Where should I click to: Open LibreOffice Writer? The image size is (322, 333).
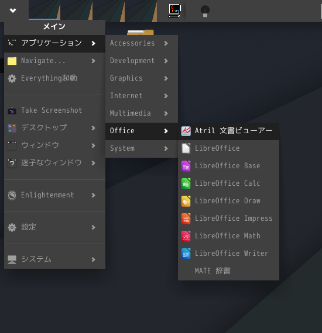click(228, 254)
